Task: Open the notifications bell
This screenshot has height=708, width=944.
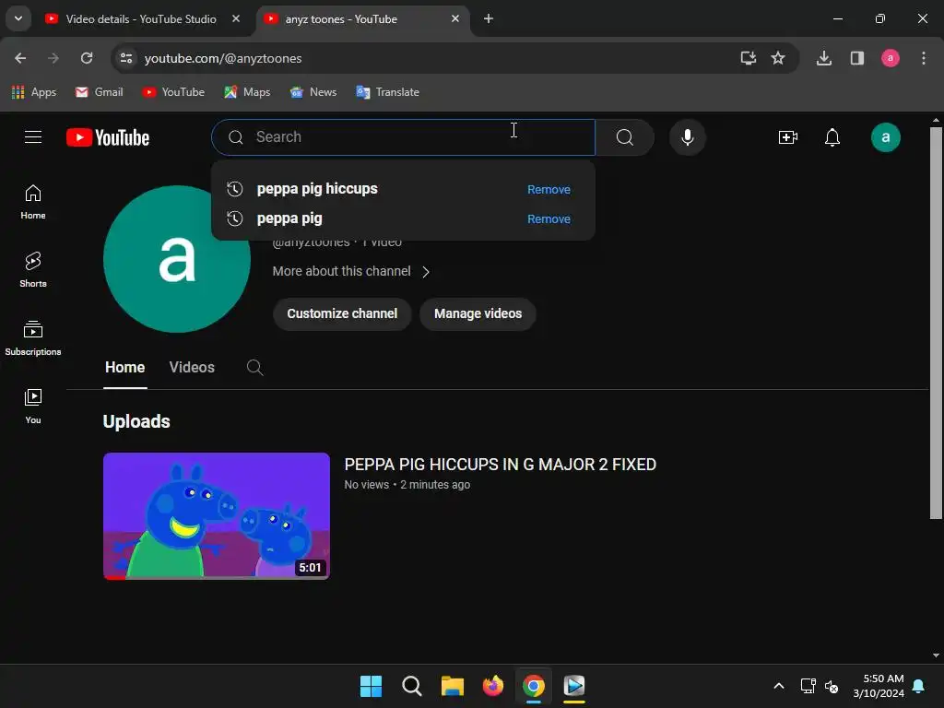Action: [x=832, y=137]
